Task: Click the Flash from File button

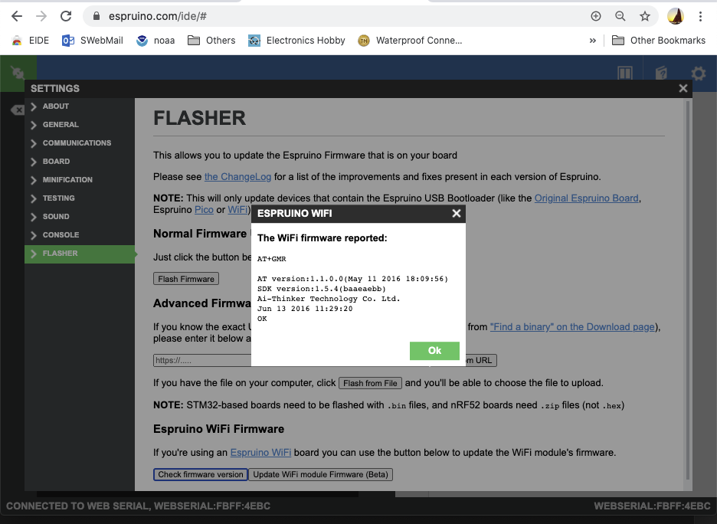Action: [x=370, y=383]
